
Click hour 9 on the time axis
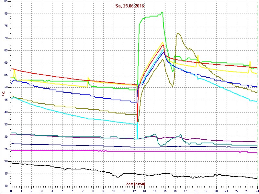tap(103, 191)
